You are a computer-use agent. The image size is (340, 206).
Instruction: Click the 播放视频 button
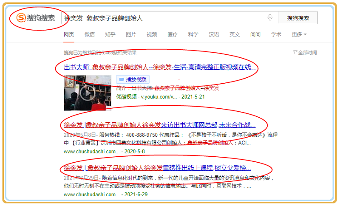click(132, 79)
